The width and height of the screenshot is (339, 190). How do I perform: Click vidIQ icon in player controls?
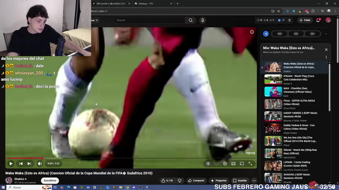(208, 164)
